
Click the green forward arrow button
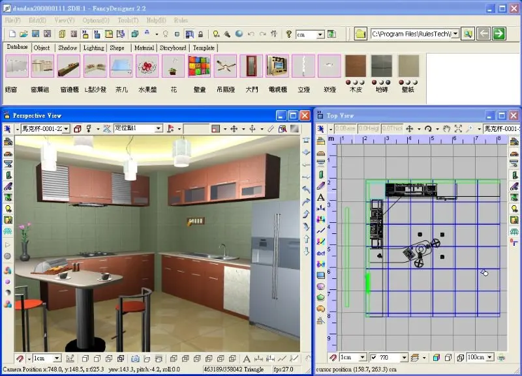tap(499, 34)
